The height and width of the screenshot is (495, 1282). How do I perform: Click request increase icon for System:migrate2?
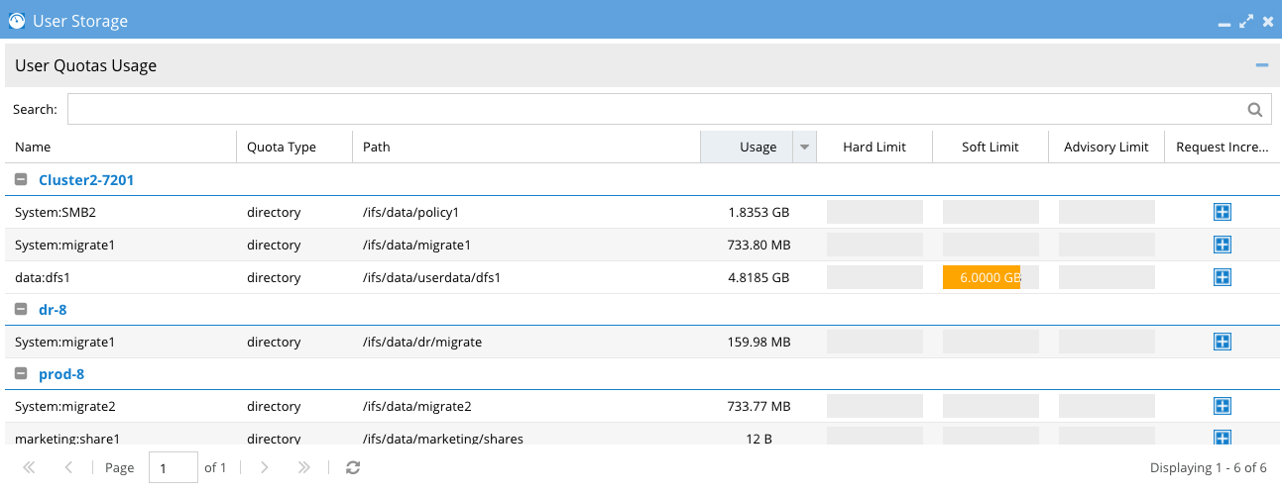coord(1223,406)
